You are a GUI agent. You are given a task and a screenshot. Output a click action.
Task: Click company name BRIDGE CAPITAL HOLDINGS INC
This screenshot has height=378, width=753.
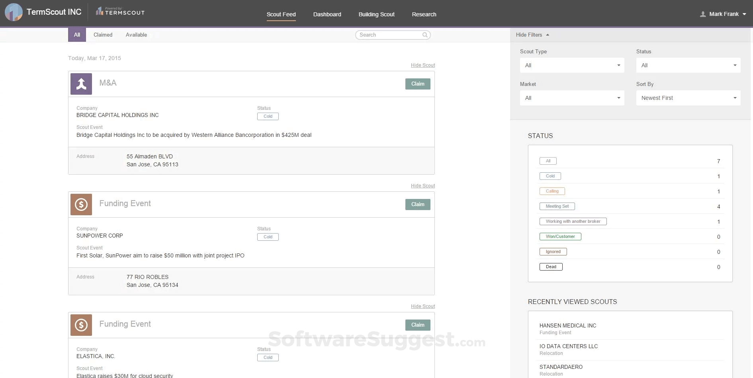[x=117, y=115]
